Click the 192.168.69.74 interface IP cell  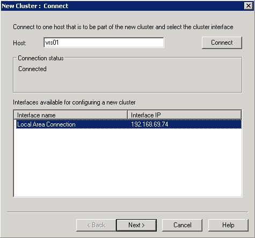pyautogui.click(x=150, y=124)
